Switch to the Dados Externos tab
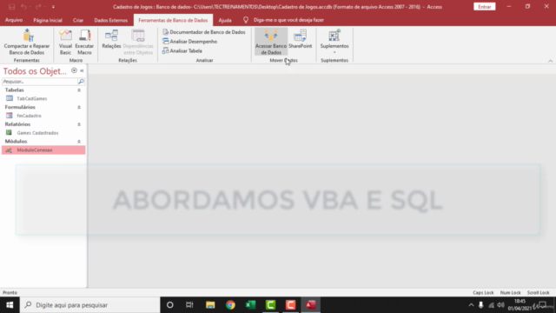 (x=110, y=20)
